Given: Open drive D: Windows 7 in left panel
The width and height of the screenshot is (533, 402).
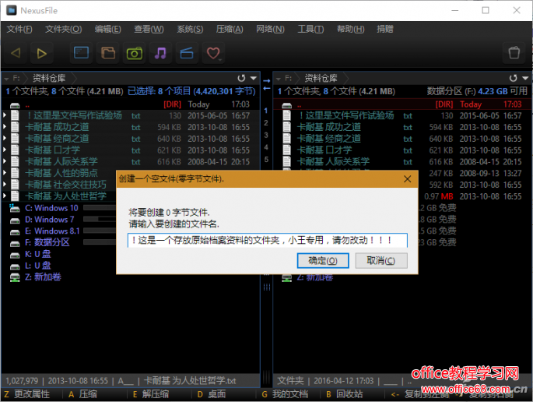Looking at the screenshot, I should (49, 220).
